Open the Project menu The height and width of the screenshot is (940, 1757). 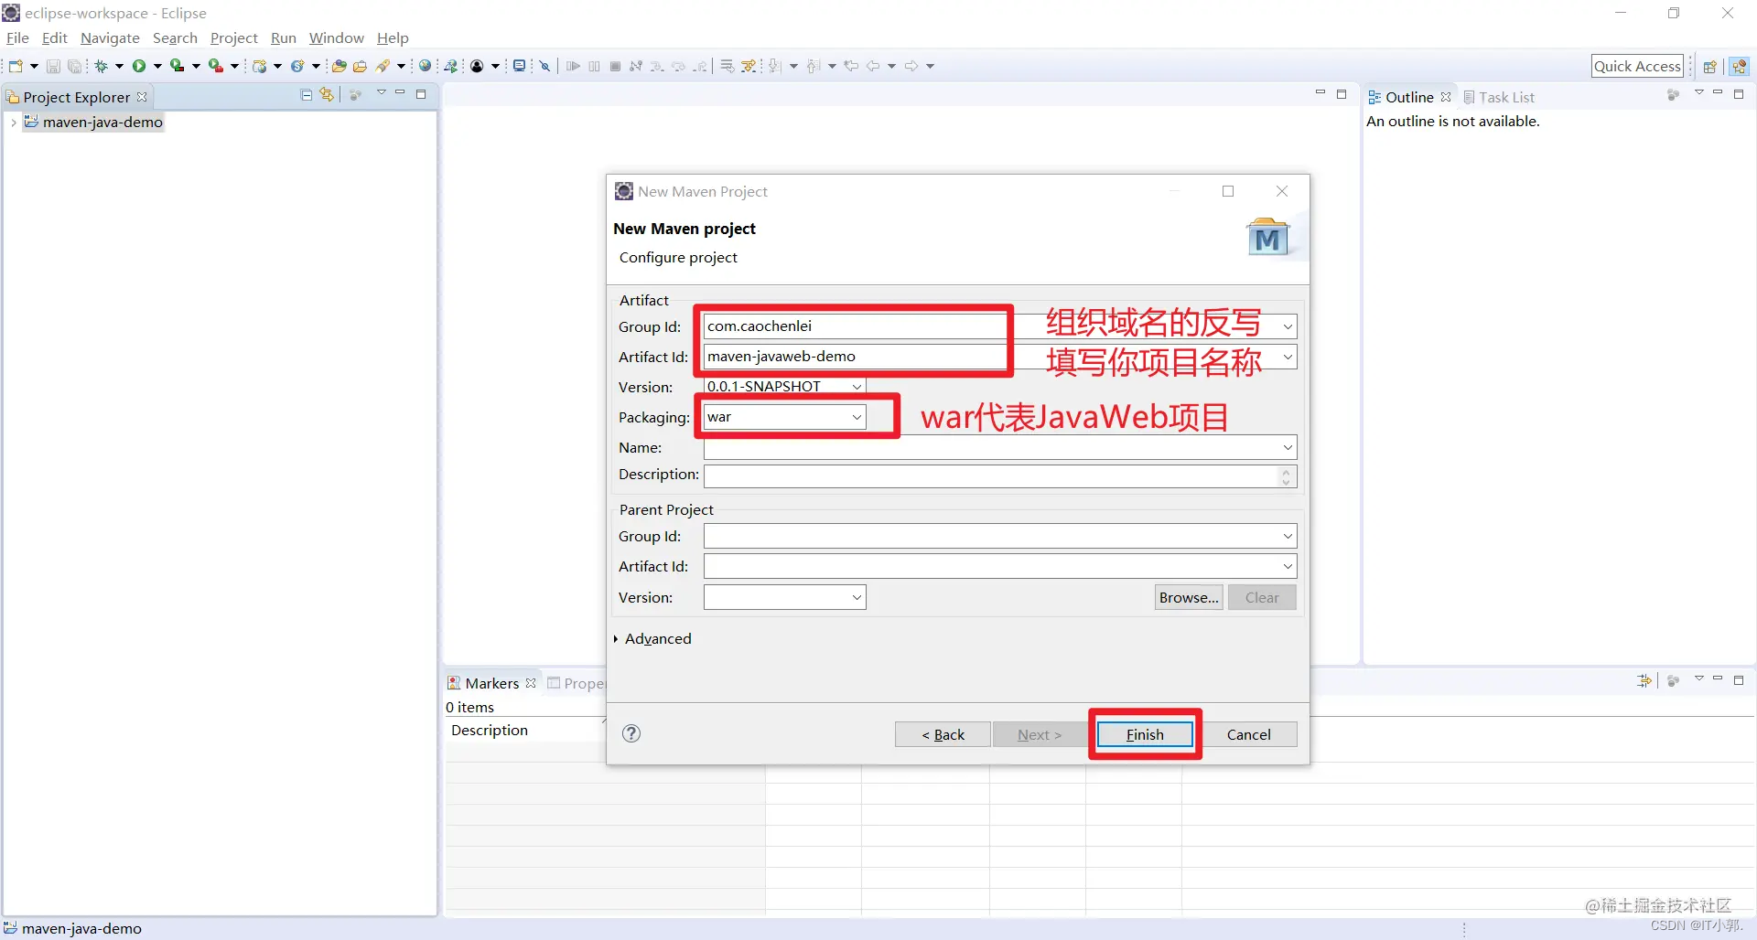[234, 37]
